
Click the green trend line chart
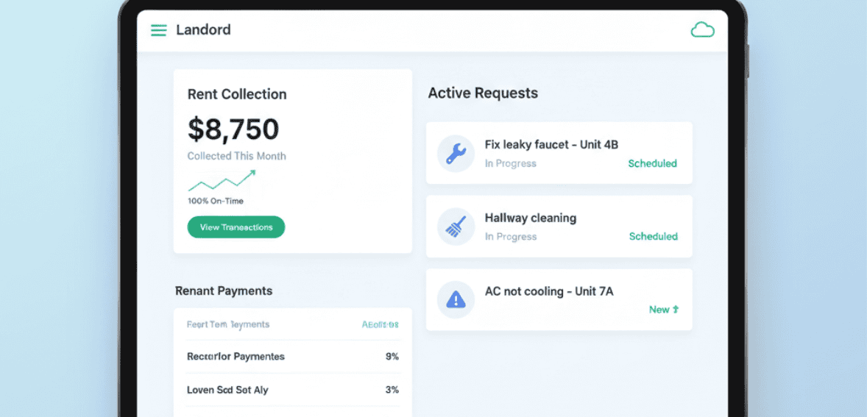click(222, 181)
